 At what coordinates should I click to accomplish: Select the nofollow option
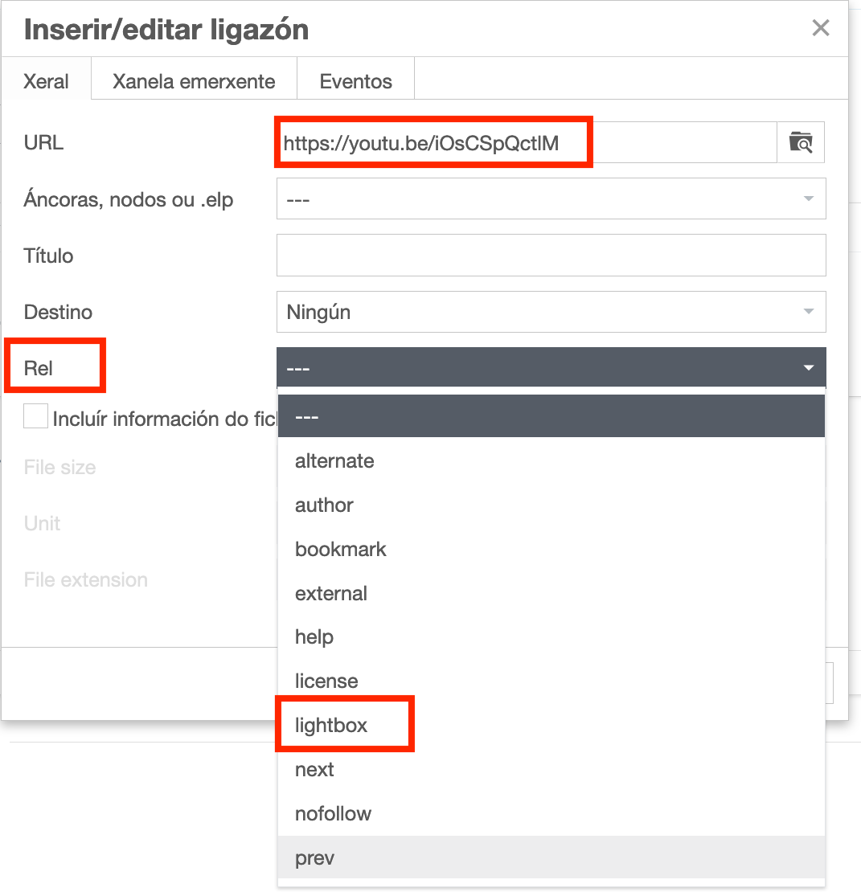[333, 813]
